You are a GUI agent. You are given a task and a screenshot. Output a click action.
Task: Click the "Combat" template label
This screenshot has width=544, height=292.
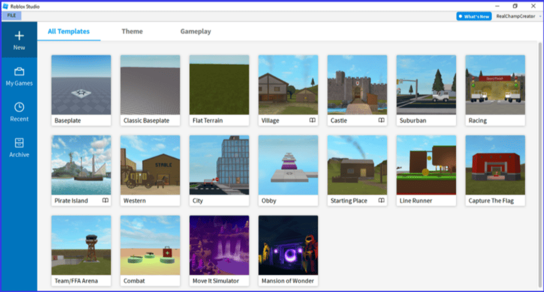tap(134, 281)
